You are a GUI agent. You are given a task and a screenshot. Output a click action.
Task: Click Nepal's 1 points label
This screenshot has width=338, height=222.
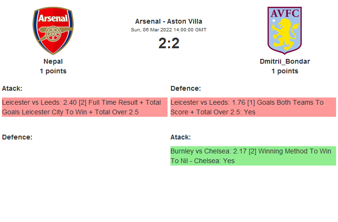click(x=53, y=71)
